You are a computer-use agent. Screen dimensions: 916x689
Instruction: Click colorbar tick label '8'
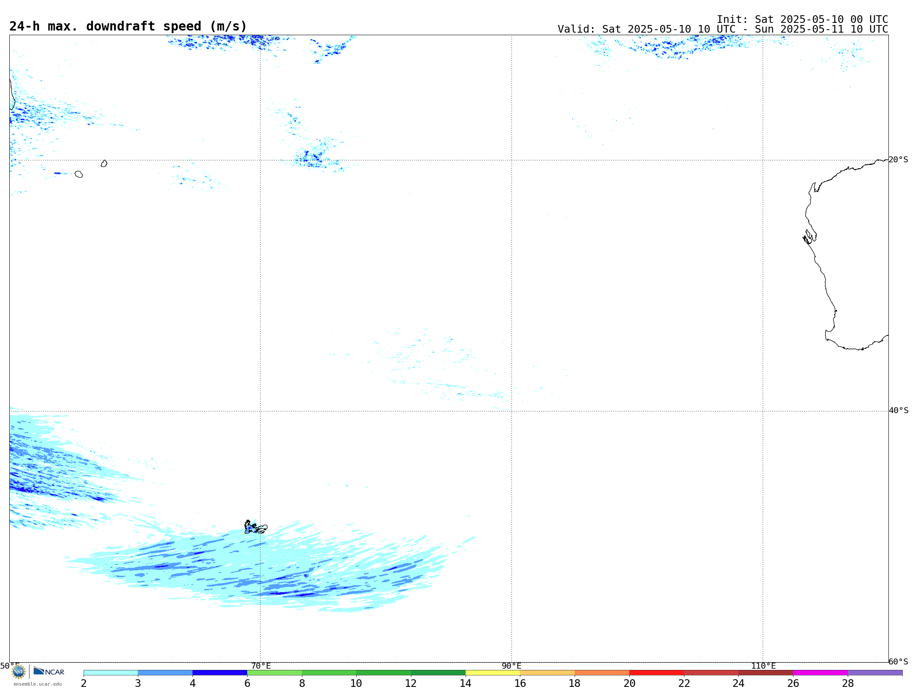(302, 683)
